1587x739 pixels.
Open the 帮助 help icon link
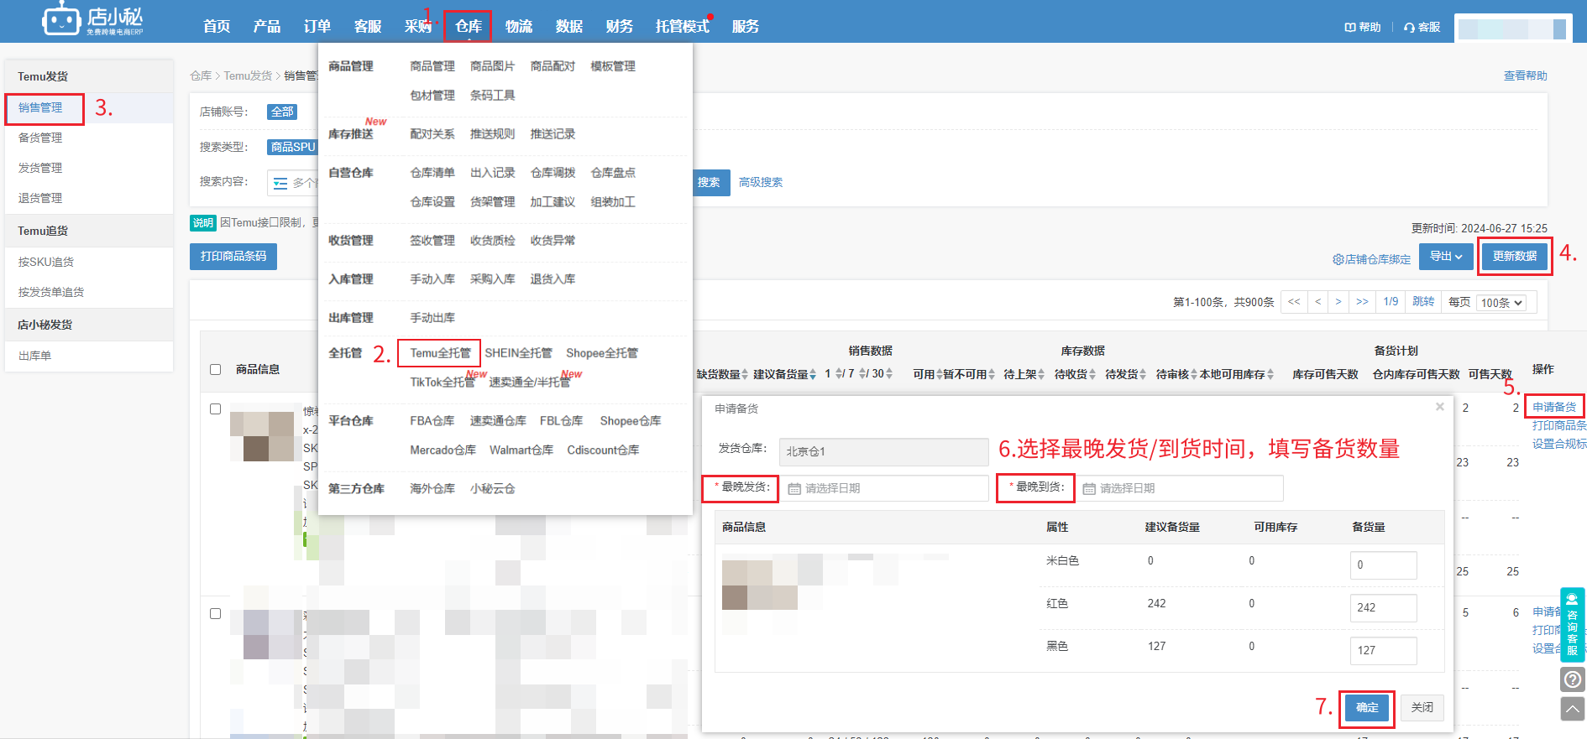pyautogui.click(x=1363, y=27)
